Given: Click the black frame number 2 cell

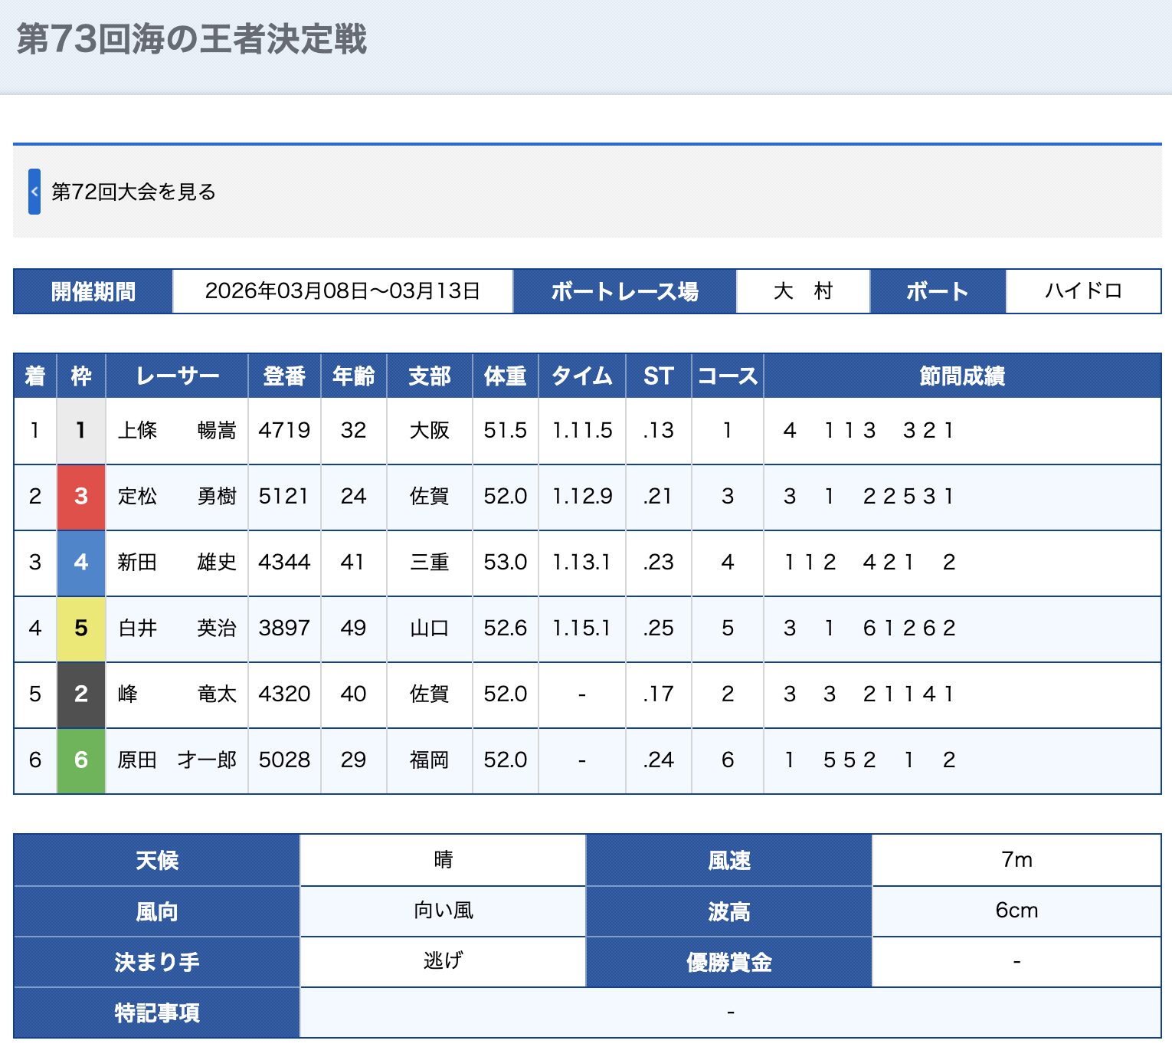Looking at the screenshot, I should click(x=81, y=694).
